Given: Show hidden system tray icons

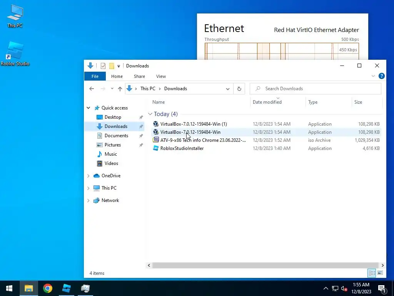Looking at the screenshot, I should pos(326,288).
